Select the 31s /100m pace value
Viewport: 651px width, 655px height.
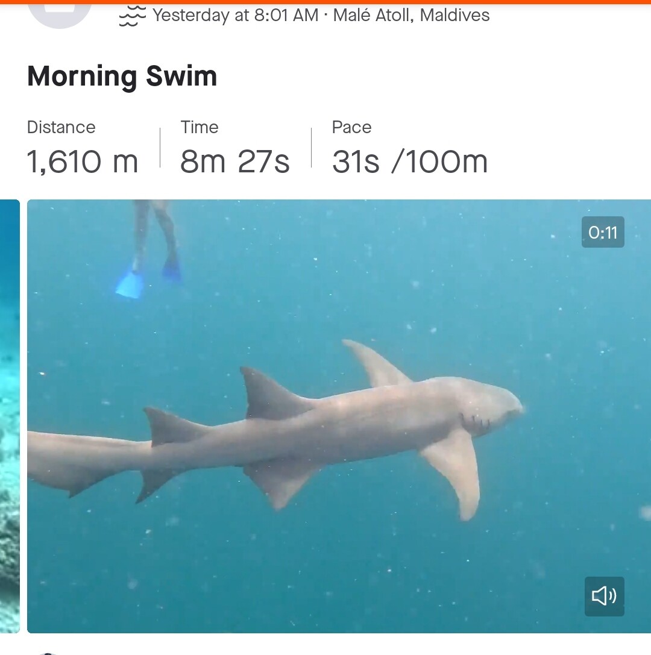point(410,161)
